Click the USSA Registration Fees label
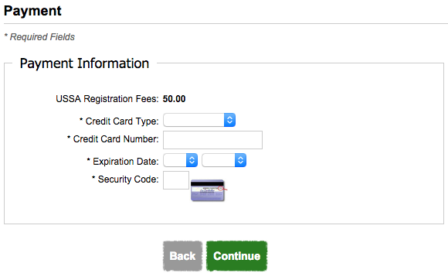Image resolution: width=448 pixels, height=280 pixels. [x=107, y=99]
